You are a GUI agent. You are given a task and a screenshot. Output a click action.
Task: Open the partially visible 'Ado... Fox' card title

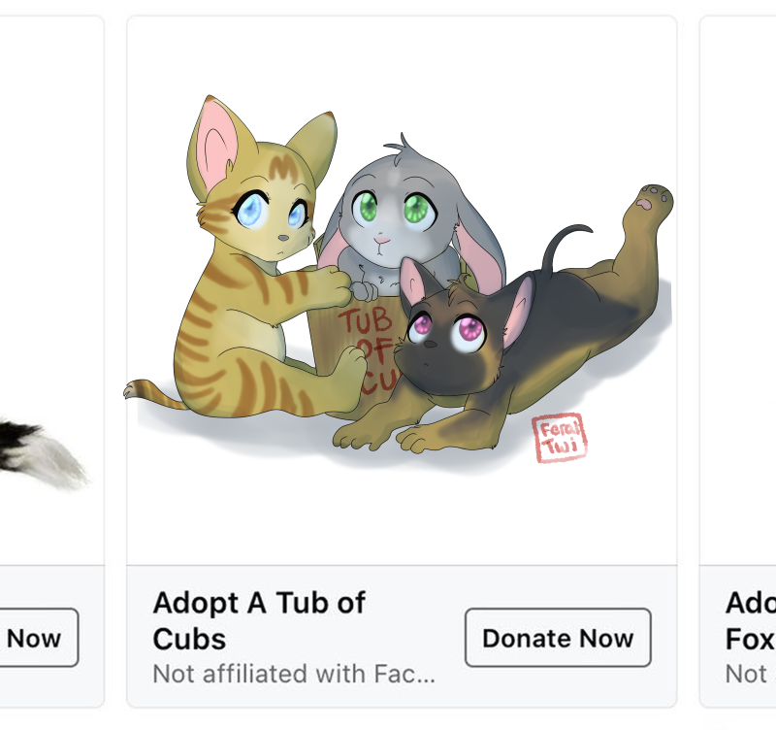tap(750, 620)
